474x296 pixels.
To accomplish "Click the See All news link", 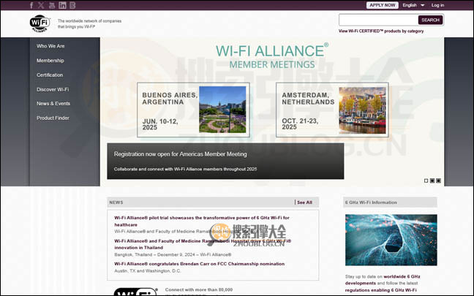I will (x=304, y=202).
